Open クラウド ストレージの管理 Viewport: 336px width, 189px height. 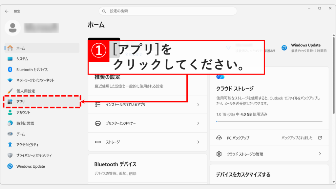[x=269, y=154]
